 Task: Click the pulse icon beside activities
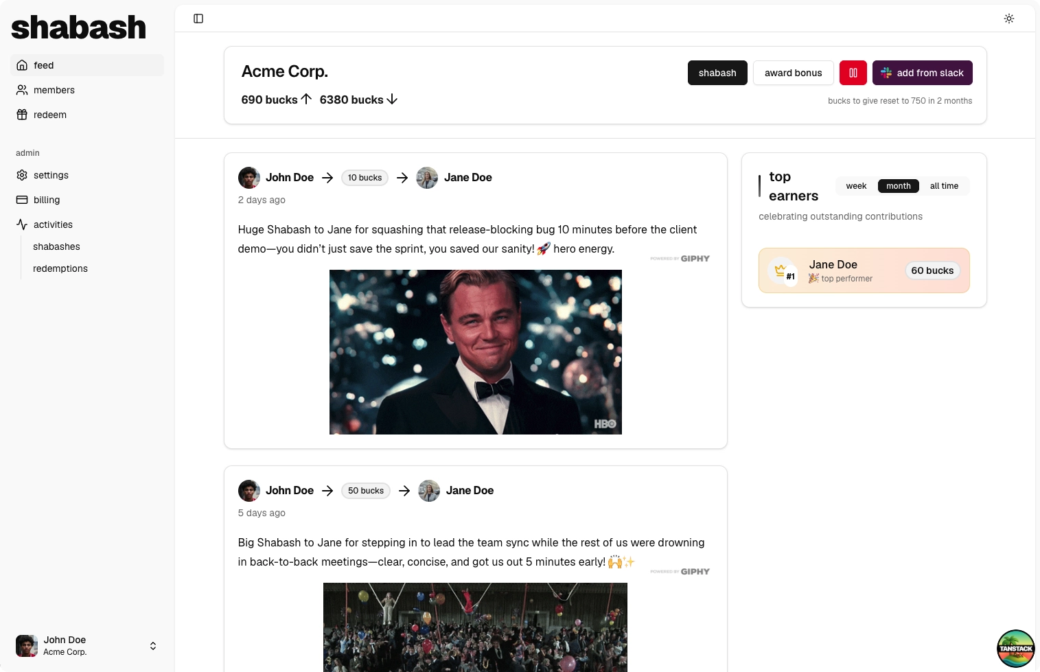tap(22, 224)
